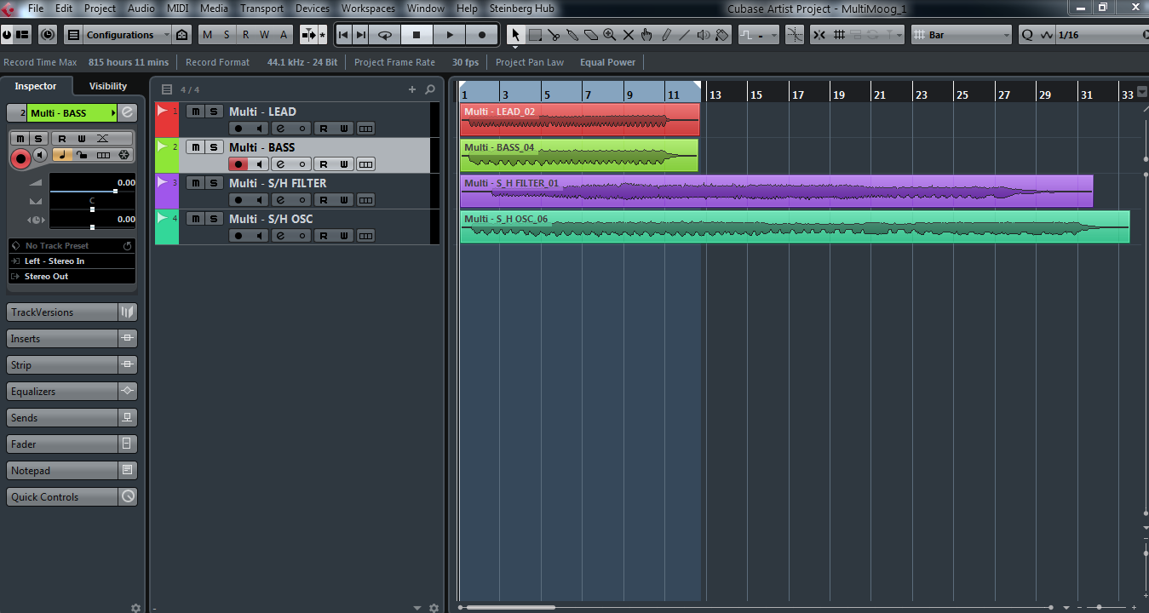Click the Play transport button

click(x=449, y=35)
